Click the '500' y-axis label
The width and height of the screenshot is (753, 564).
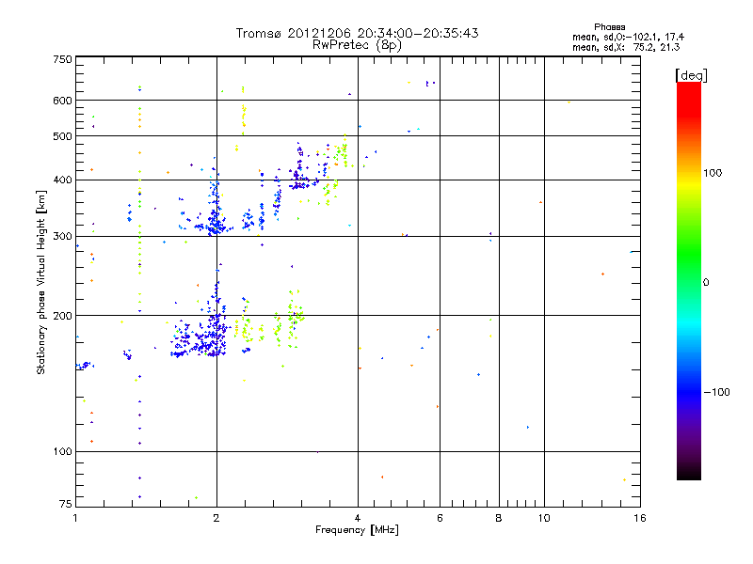coord(62,136)
